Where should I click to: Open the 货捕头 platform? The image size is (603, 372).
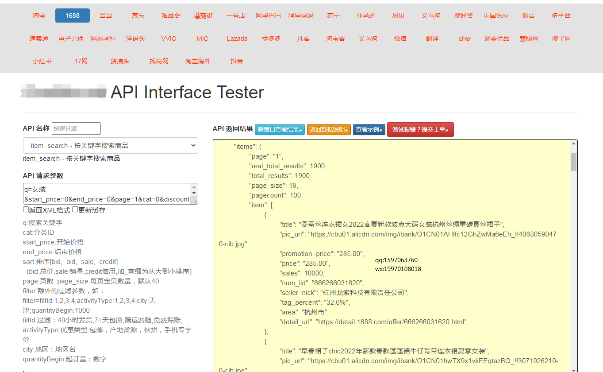(120, 61)
